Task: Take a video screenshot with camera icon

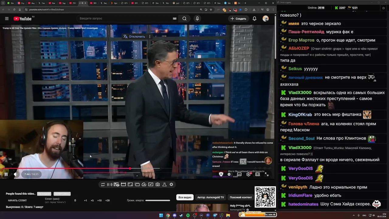Action: pyautogui.click(x=158, y=185)
